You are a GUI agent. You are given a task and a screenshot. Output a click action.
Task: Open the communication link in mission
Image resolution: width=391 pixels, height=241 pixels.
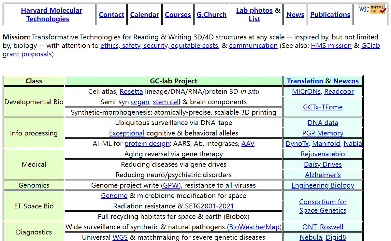click(x=253, y=46)
